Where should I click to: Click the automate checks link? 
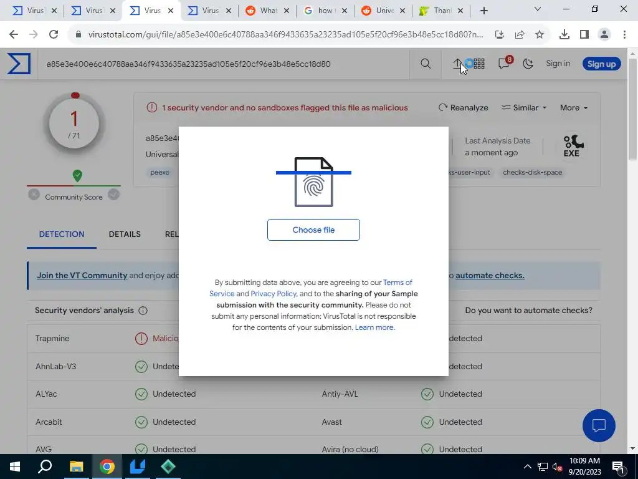pyautogui.click(x=490, y=275)
